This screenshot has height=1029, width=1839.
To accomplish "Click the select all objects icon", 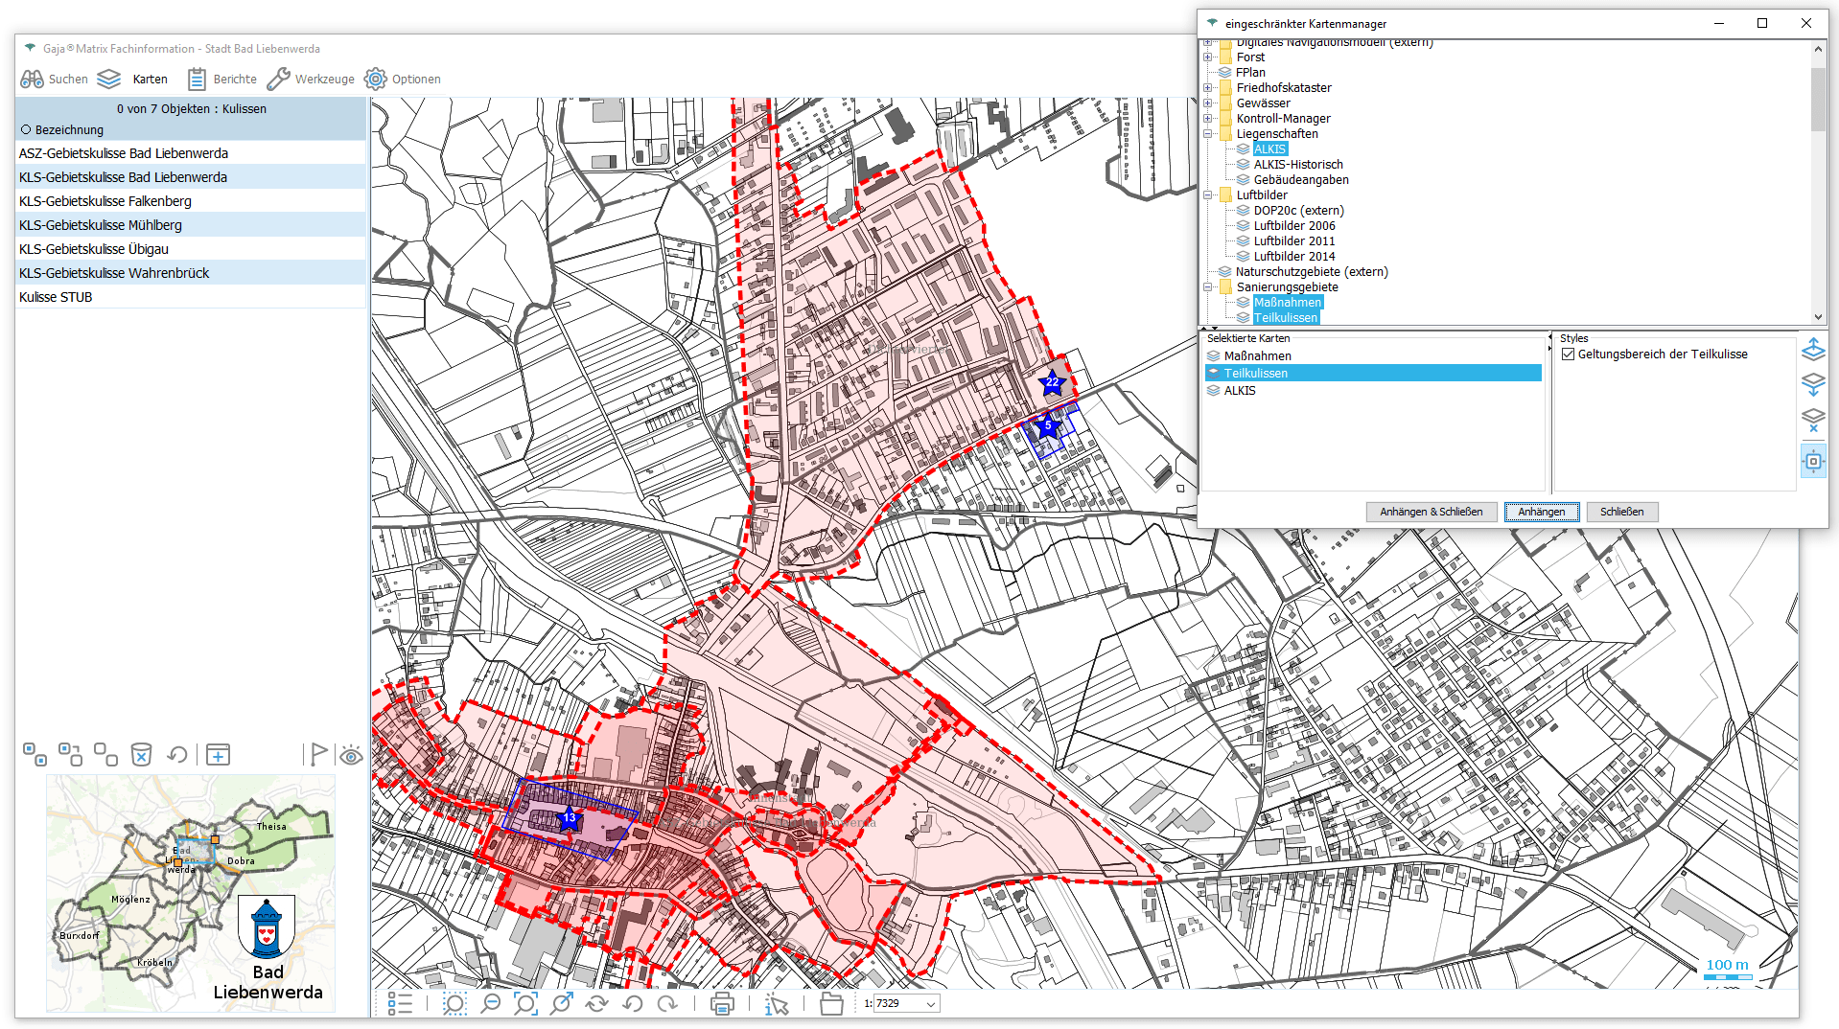I will point(35,755).
